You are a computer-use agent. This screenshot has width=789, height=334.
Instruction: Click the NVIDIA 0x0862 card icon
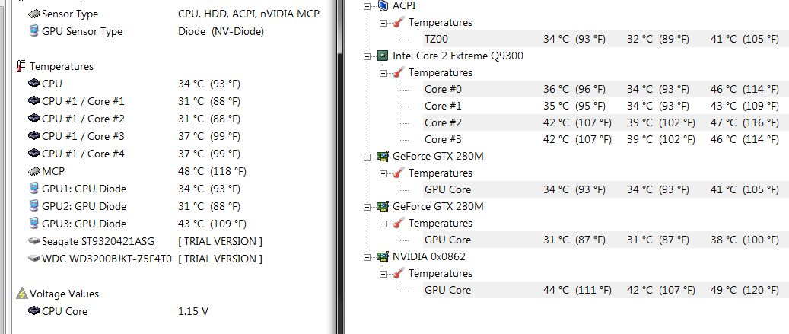coord(383,256)
